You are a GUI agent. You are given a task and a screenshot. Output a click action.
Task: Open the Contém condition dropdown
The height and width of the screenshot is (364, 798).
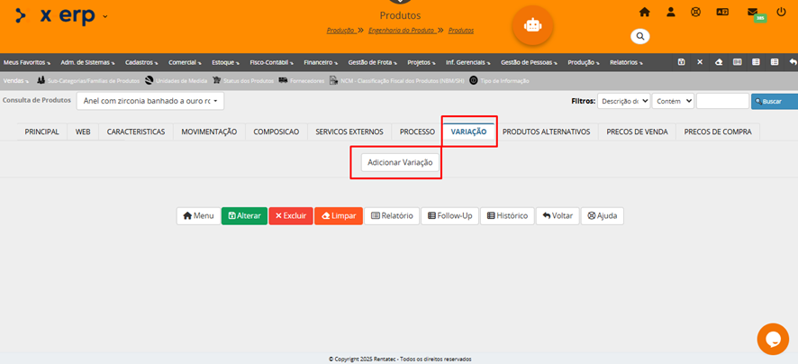click(673, 102)
